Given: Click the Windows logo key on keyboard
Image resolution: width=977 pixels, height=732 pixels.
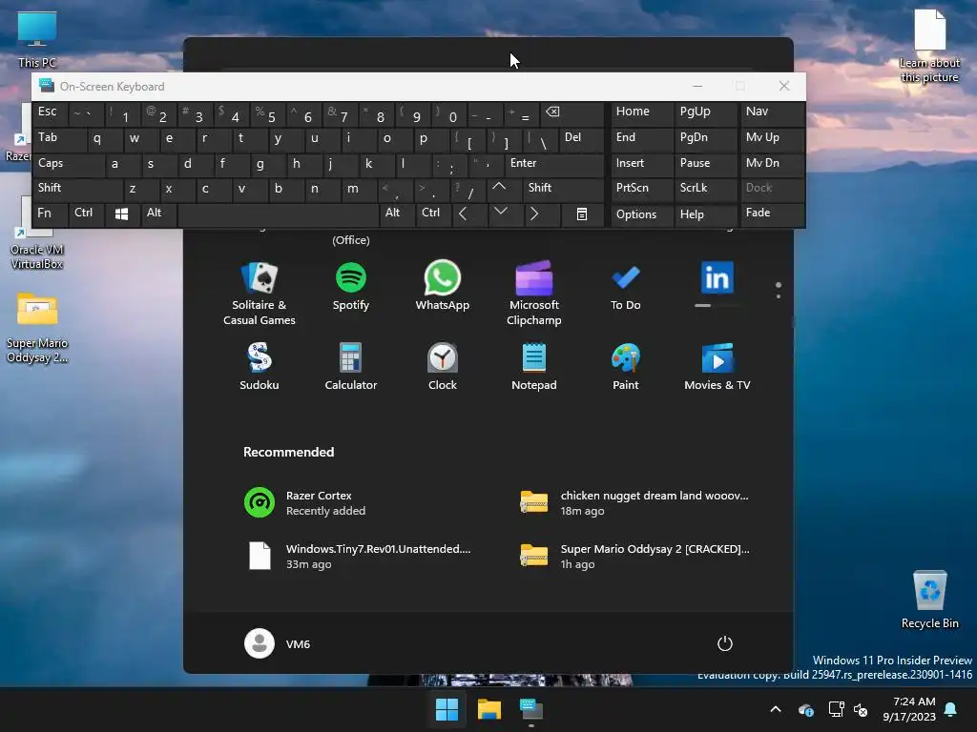Looking at the screenshot, I should [x=122, y=214].
